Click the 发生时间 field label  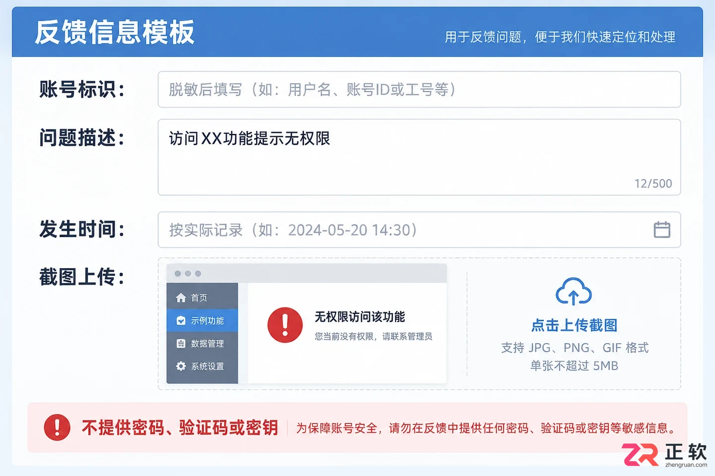point(82,229)
